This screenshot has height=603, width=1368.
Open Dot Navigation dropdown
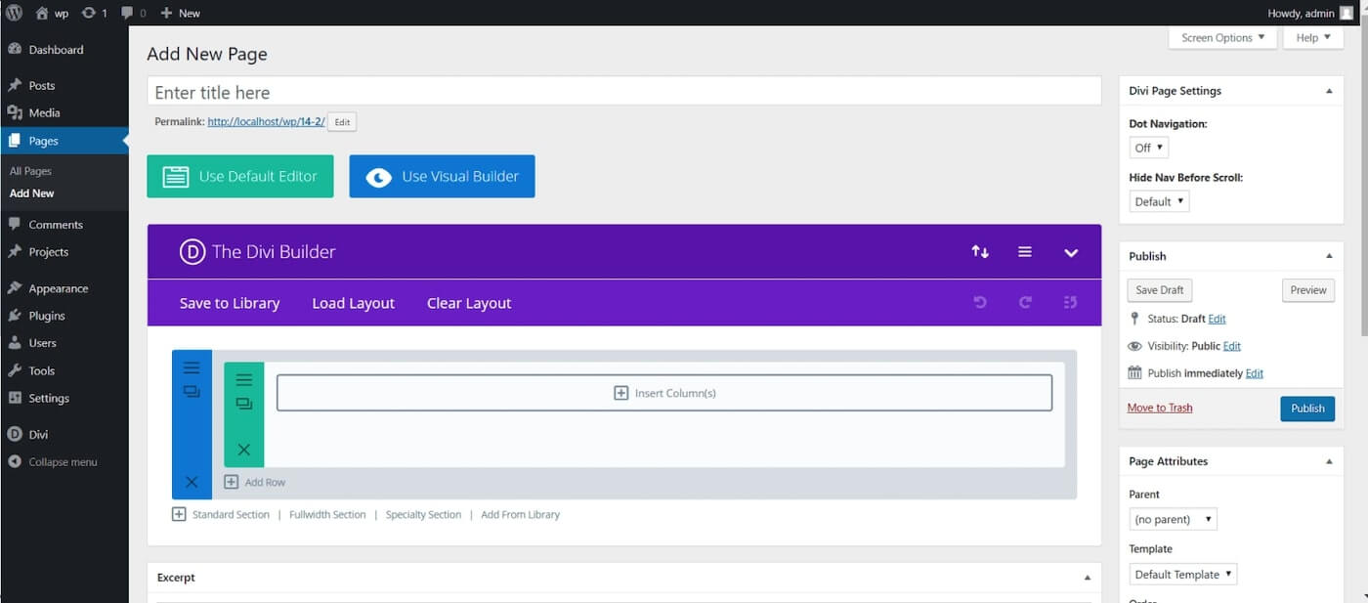point(1148,148)
